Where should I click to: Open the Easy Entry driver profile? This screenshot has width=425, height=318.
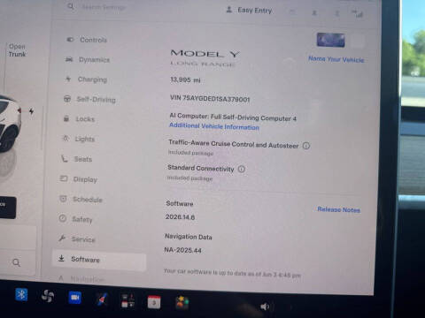(x=249, y=11)
